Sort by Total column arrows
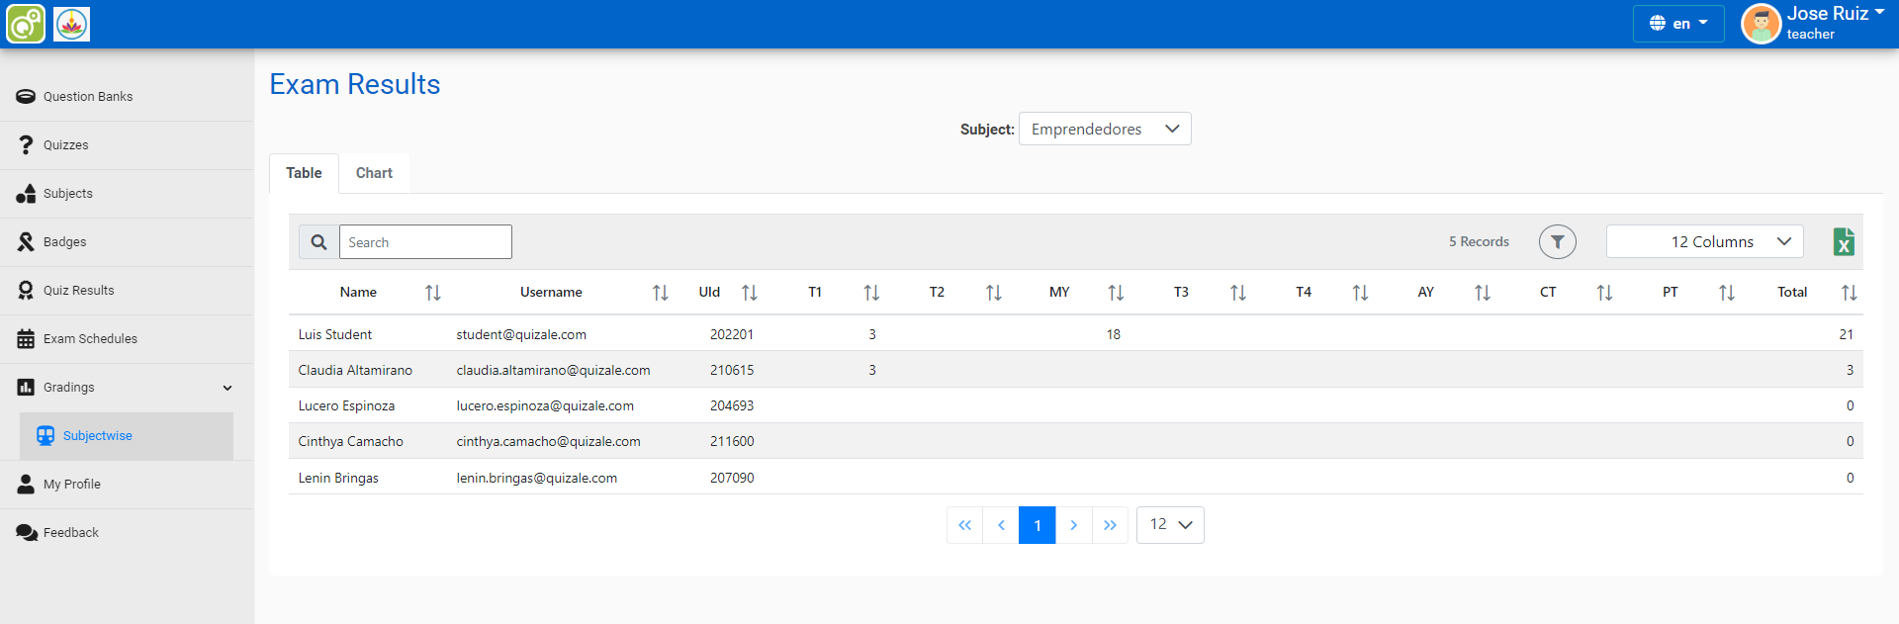 (1849, 293)
